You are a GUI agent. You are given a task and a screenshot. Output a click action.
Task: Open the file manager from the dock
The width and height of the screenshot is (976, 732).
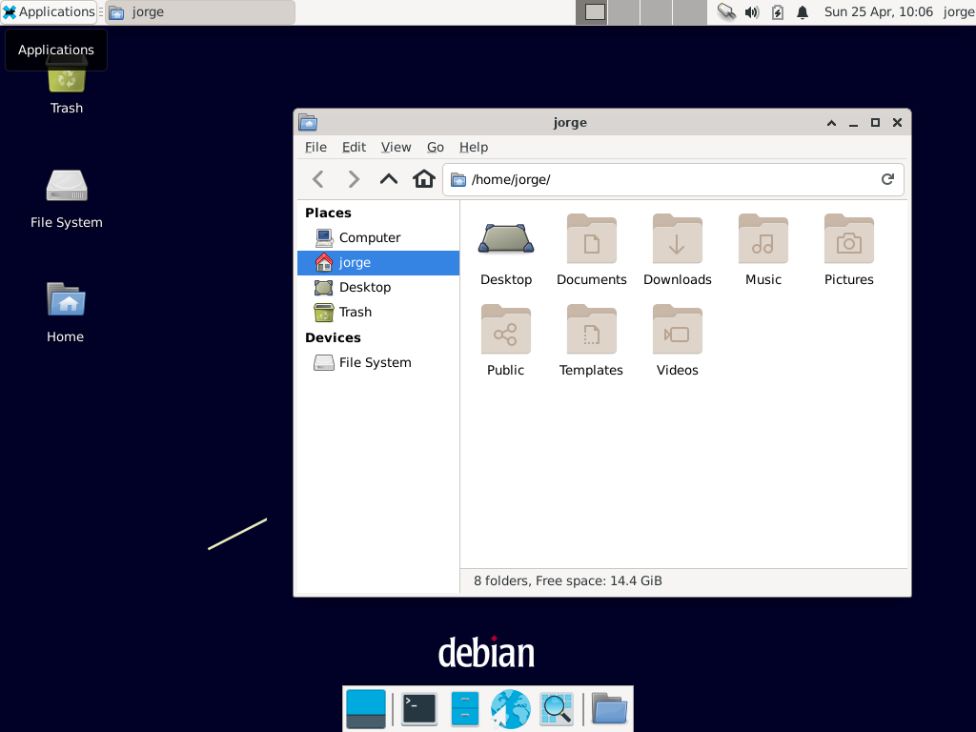pyautogui.click(x=608, y=709)
